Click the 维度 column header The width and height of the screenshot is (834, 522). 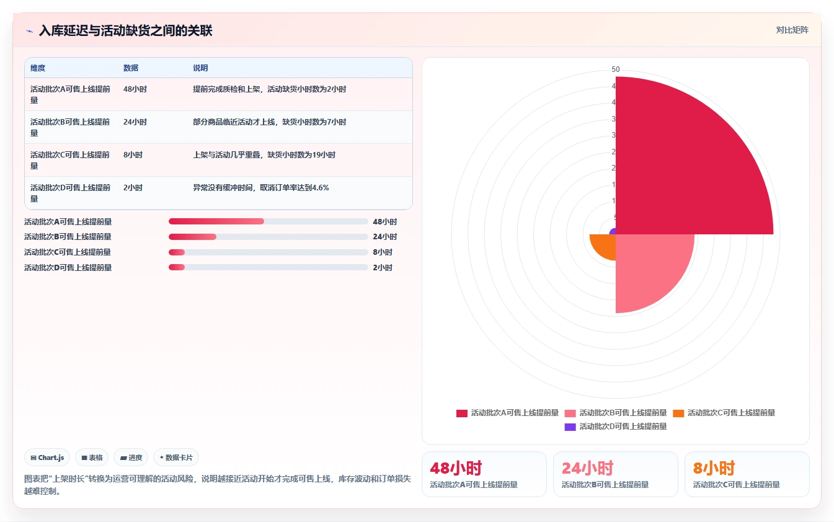point(38,68)
